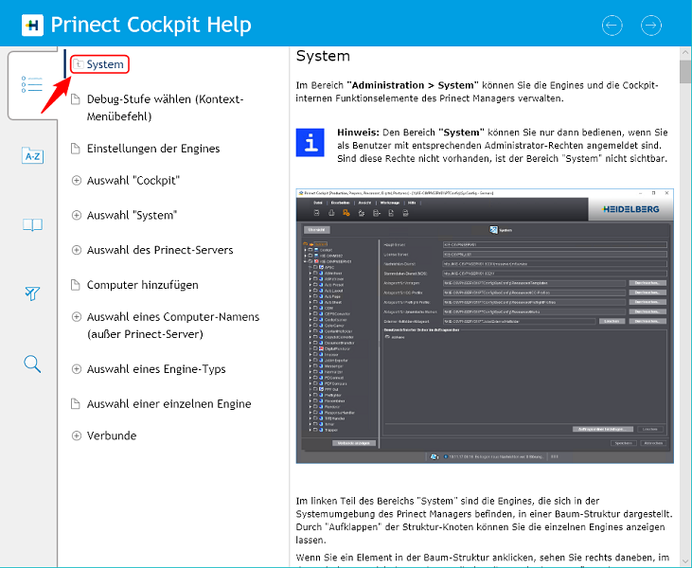The width and height of the screenshot is (692, 568).
Task: Open Einstellungen der Engines topic
Action: point(152,149)
